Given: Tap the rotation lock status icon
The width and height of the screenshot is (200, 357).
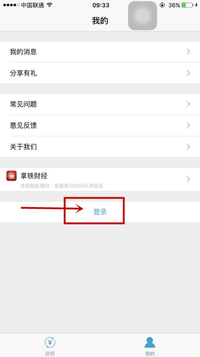Looking at the screenshot, I should coord(162,5).
